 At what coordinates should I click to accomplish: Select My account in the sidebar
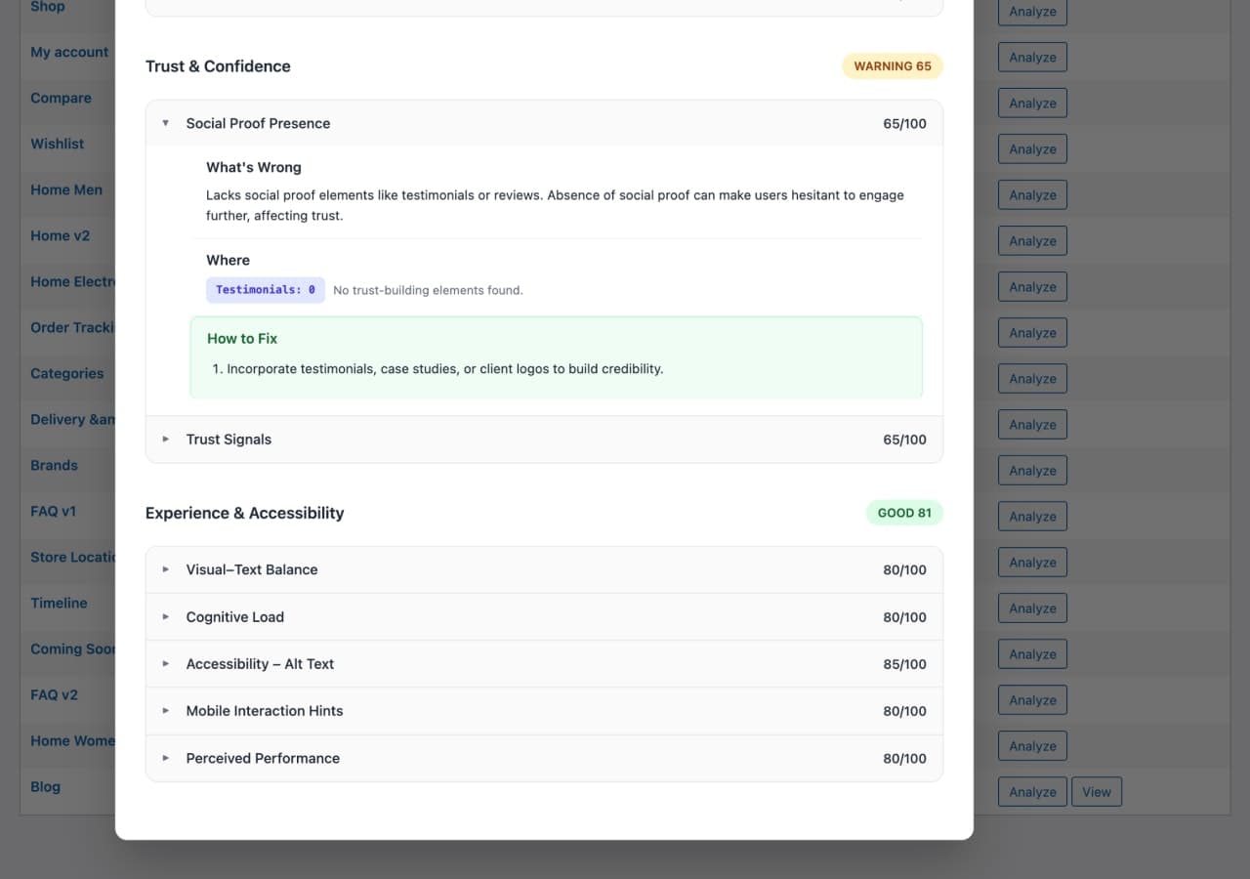point(68,52)
